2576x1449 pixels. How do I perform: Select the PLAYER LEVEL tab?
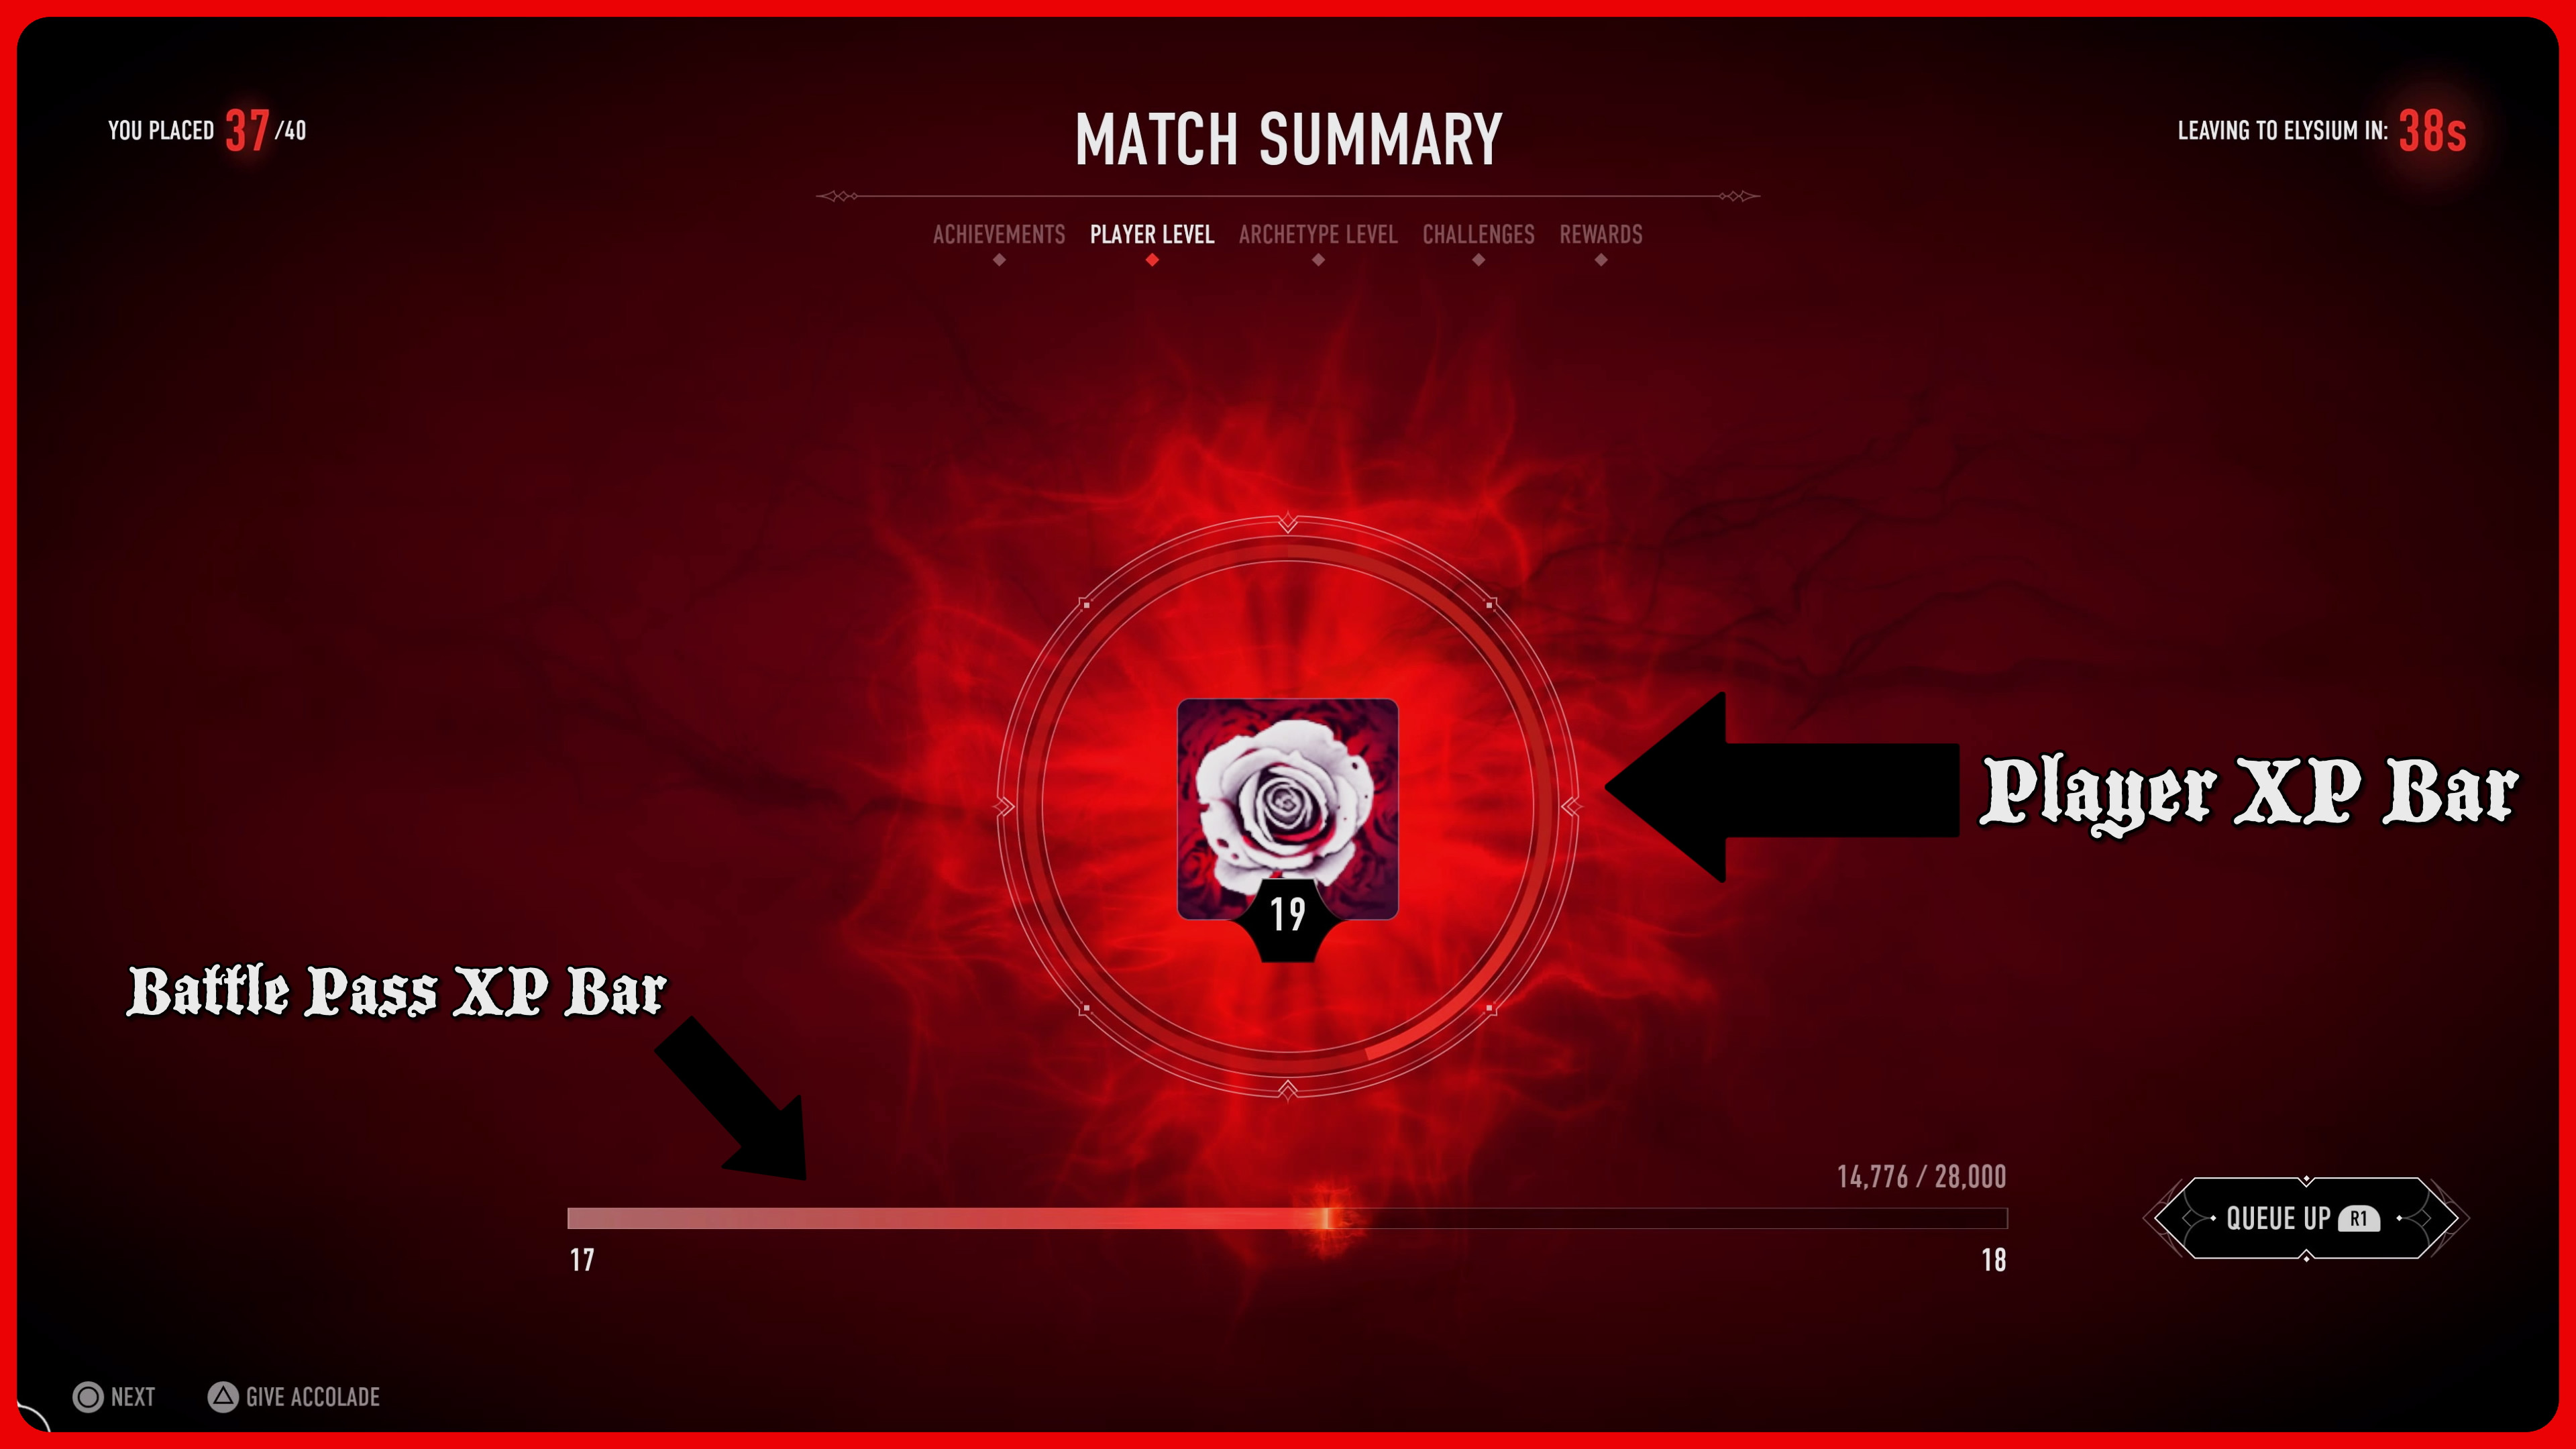[x=1152, y=233]
